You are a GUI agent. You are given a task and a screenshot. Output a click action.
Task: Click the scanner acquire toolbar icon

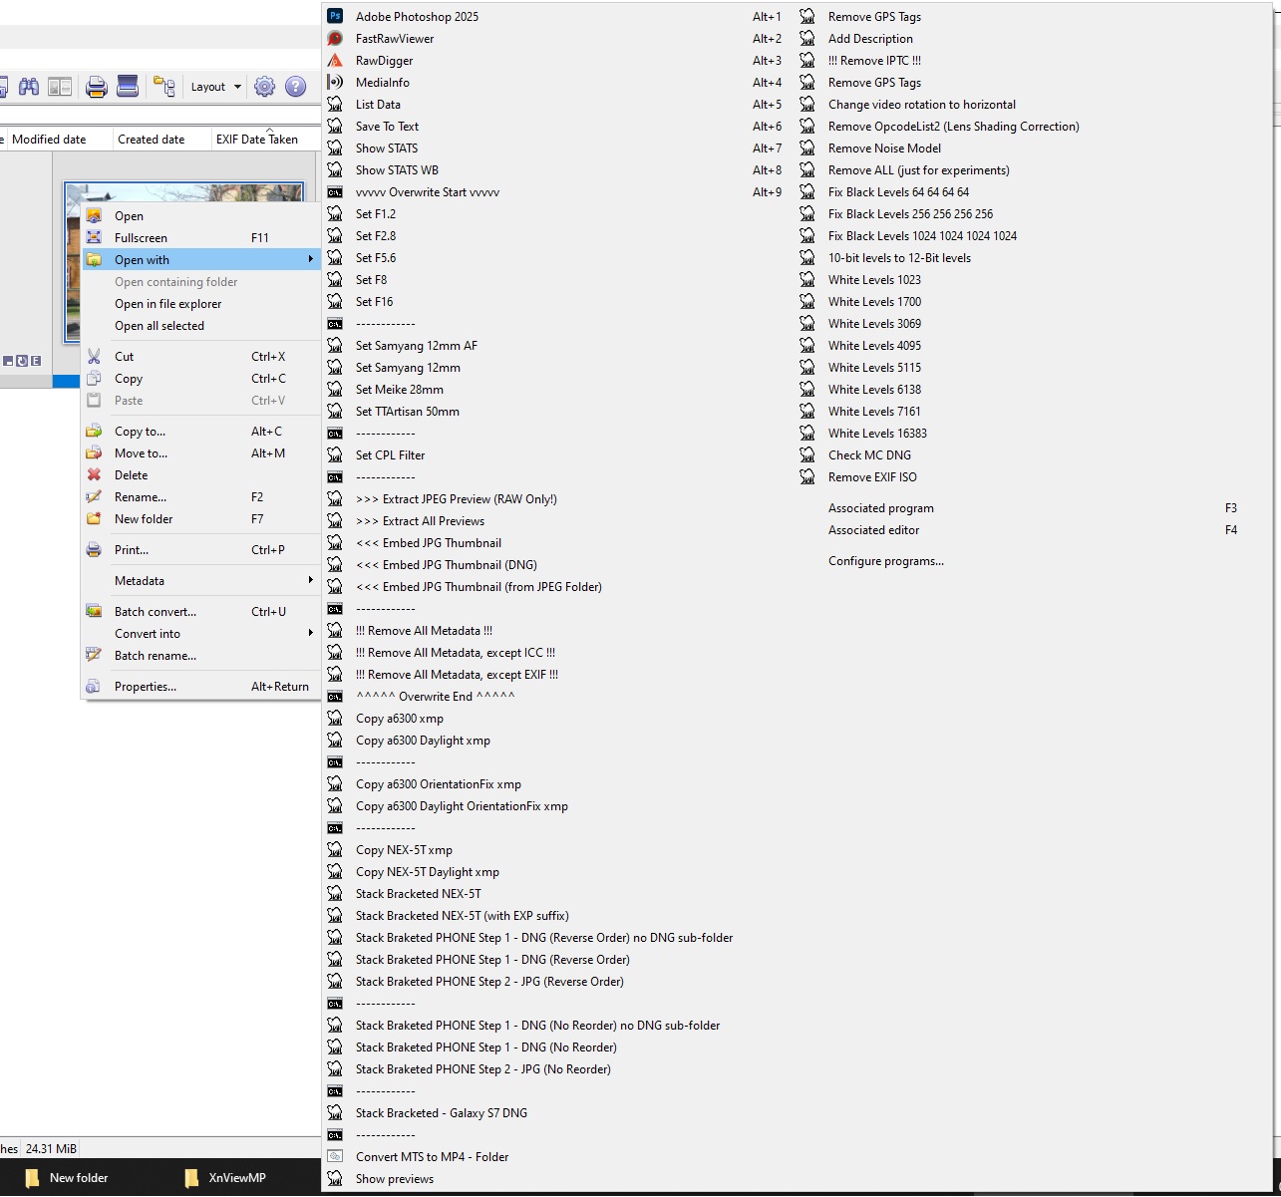pyautogui.click(x=128, y=87)
